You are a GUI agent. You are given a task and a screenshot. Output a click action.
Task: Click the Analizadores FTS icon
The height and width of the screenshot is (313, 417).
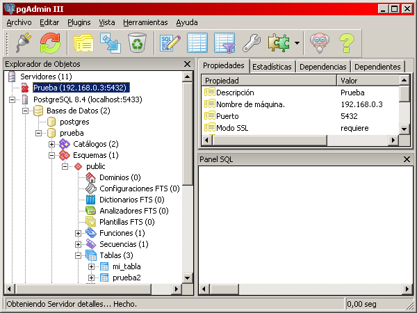90,211
